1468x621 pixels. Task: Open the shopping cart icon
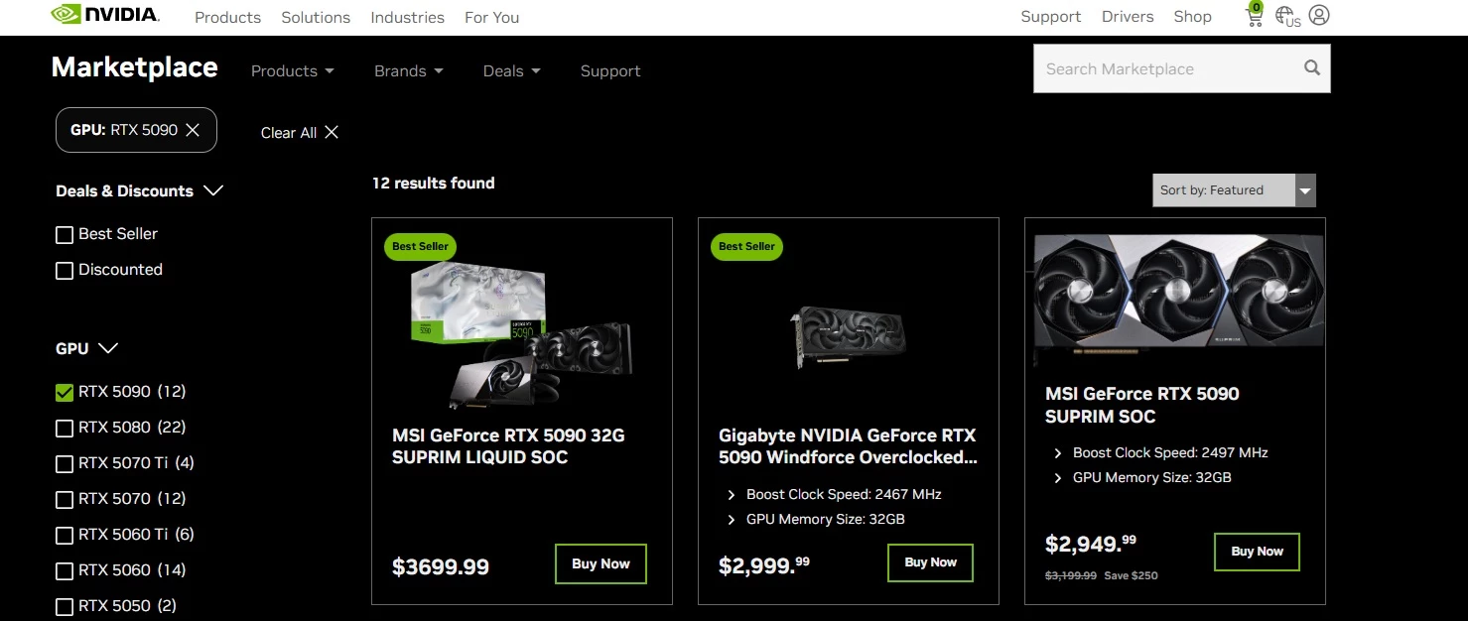coord(1254,16)
